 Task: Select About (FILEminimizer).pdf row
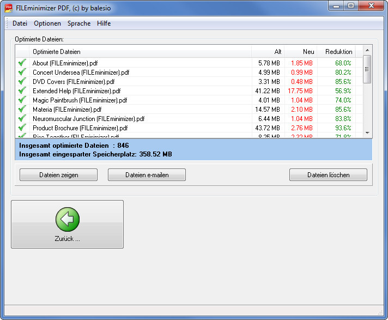(189, 63)
